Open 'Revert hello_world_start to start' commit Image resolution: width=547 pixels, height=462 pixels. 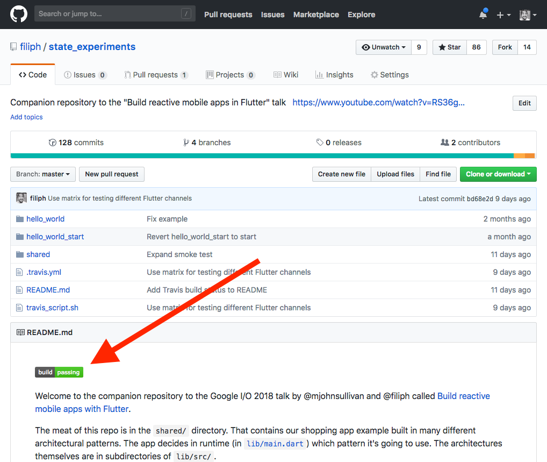coord(201,237)
